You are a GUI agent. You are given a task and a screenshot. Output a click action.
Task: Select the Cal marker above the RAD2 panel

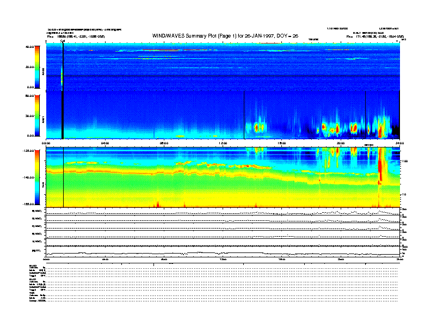[x=63, y=41]
